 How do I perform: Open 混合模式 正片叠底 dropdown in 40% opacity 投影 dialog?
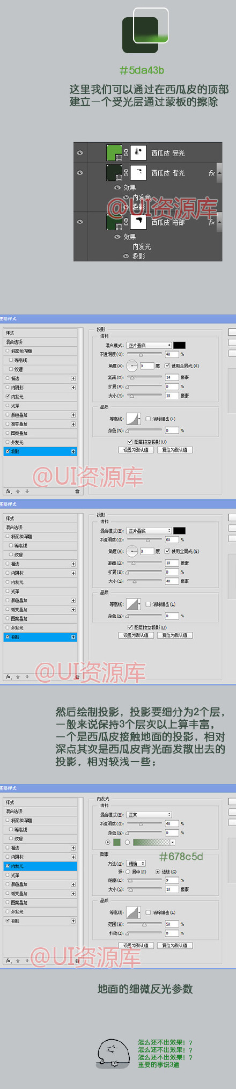tap(149, 345)
